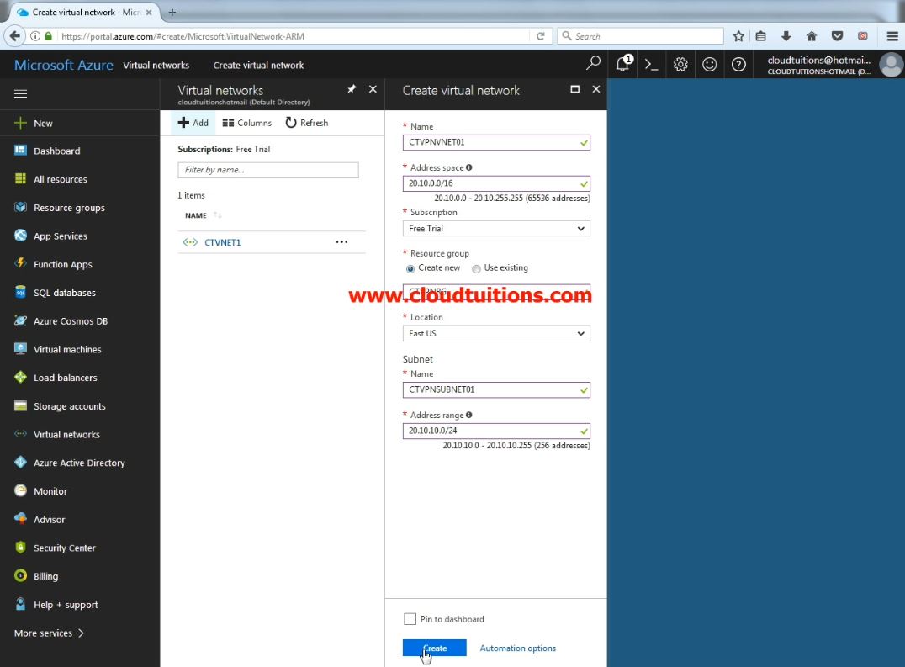Open the Firefox hamburger menu

coord(892,36)
